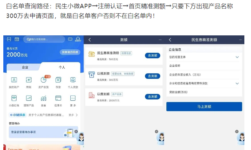
Task: Switch to the 企业 tab
Action: [x=25, y=67]
